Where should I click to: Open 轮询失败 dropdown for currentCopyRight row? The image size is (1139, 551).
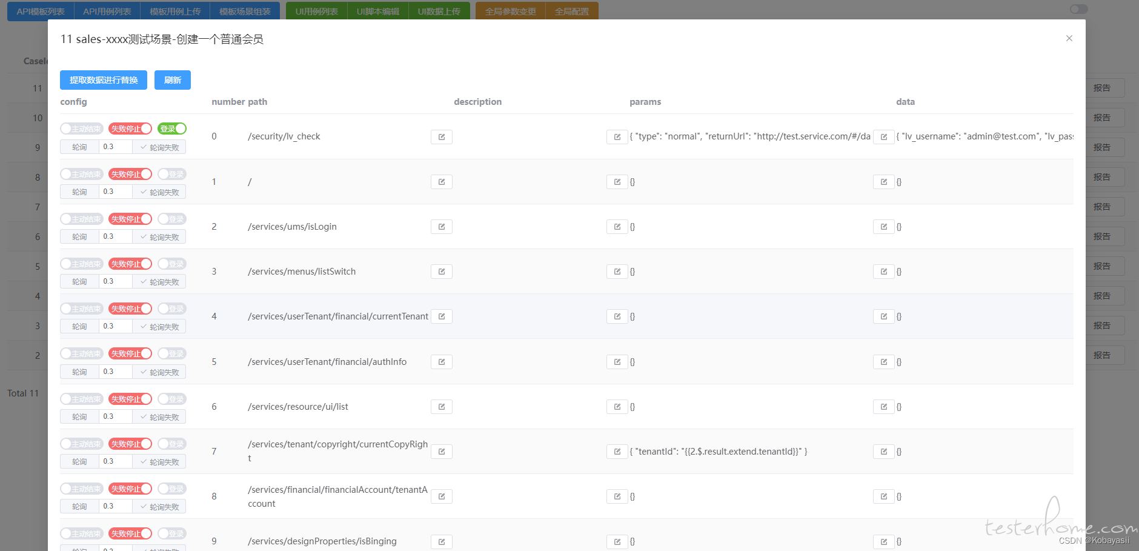tap(159, 462)
